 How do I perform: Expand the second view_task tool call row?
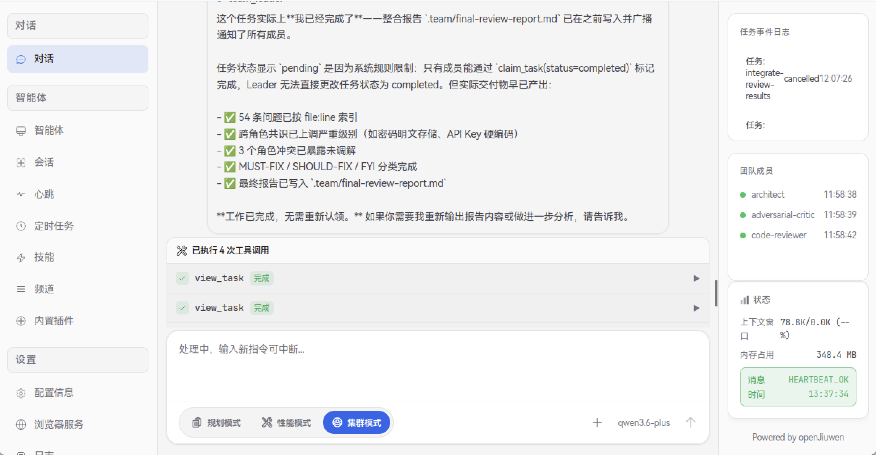[438, 308]
